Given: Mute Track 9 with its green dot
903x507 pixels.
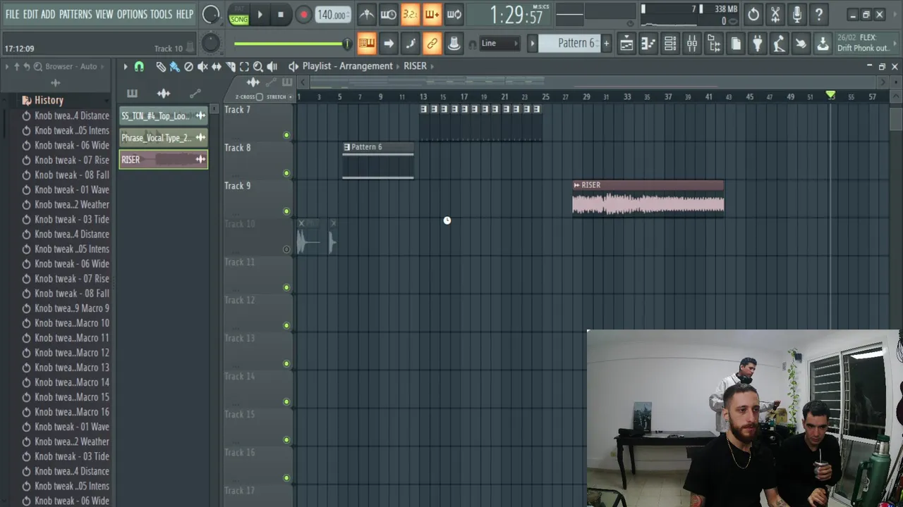Looking at the screenshot, I should pyautogui.click(x=286, y=211).
